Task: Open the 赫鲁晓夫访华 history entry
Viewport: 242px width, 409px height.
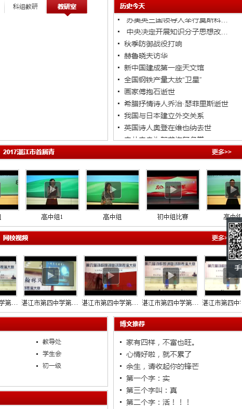Action: click(x=146, y=56)
